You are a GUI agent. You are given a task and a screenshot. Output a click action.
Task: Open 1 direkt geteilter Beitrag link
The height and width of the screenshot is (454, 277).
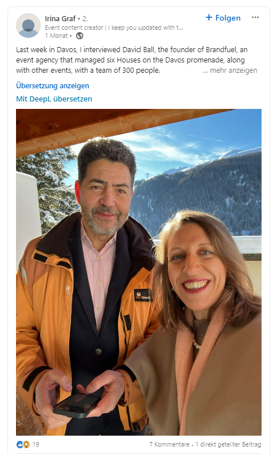(228, 444)
